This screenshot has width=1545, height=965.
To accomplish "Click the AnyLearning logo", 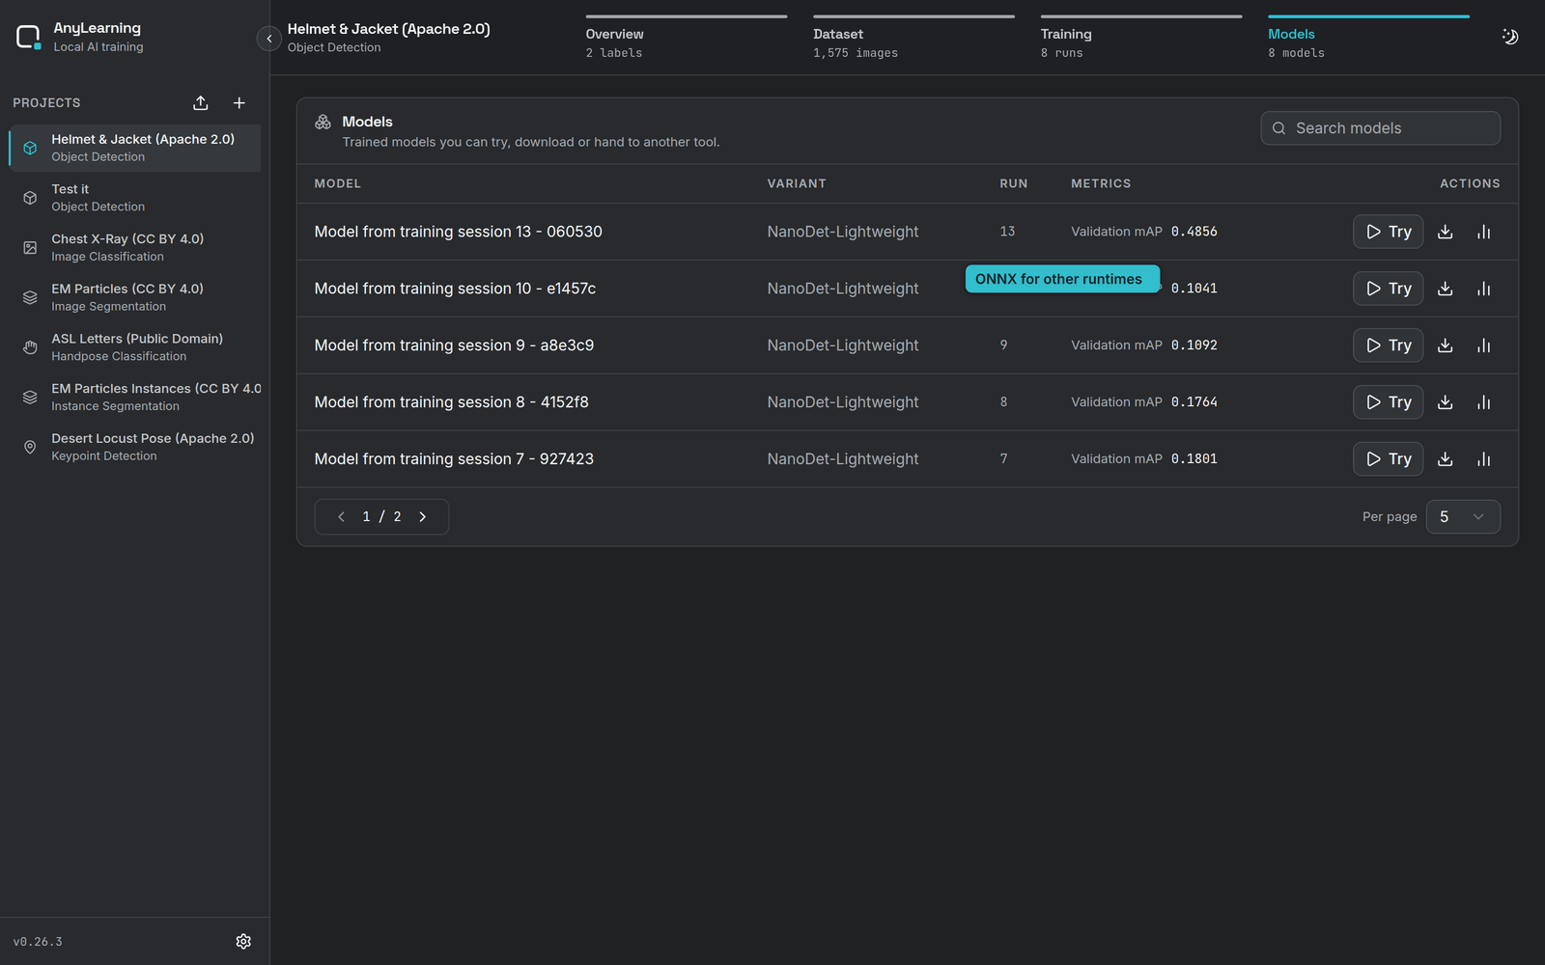I will (29, 38).
